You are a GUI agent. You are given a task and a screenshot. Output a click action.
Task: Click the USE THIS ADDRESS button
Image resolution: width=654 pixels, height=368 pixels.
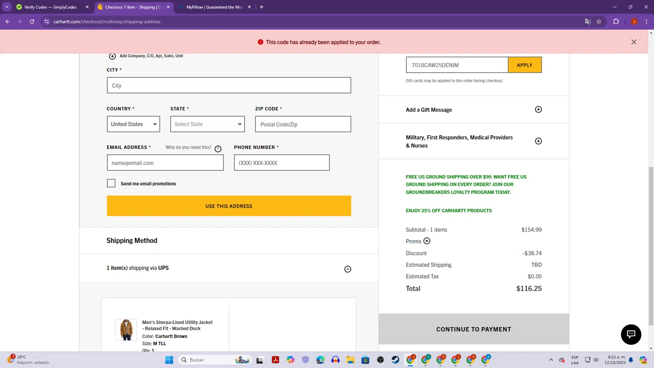pyautogui.click(x=228, y=206)
